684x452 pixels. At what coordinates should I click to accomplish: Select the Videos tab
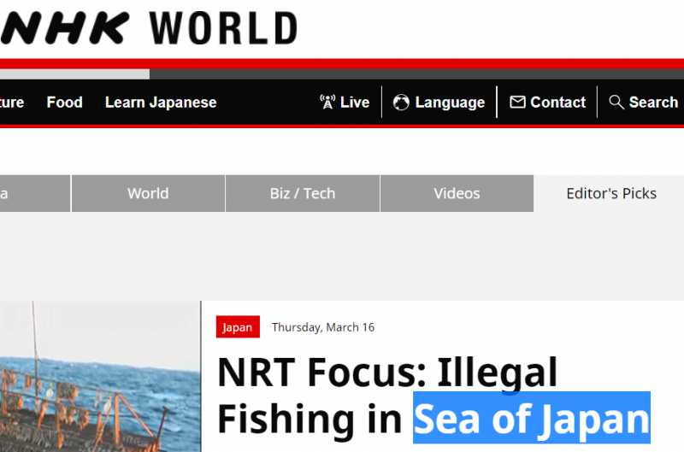click(457, 193)
